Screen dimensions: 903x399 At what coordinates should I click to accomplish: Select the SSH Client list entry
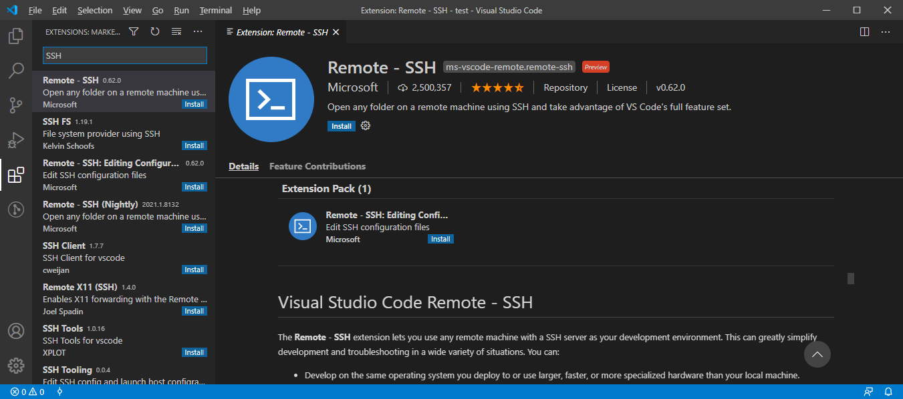point(124,258)
